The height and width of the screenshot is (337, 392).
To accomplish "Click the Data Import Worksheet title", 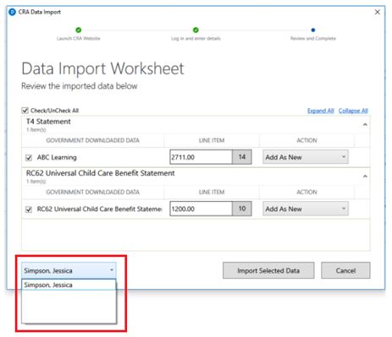I will [x=102, y=68].
